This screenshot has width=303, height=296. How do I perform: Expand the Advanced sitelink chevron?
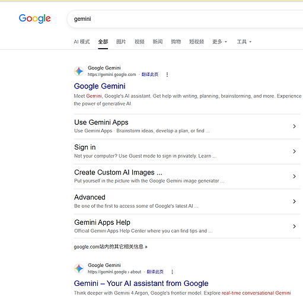click(x=294, y=202)
